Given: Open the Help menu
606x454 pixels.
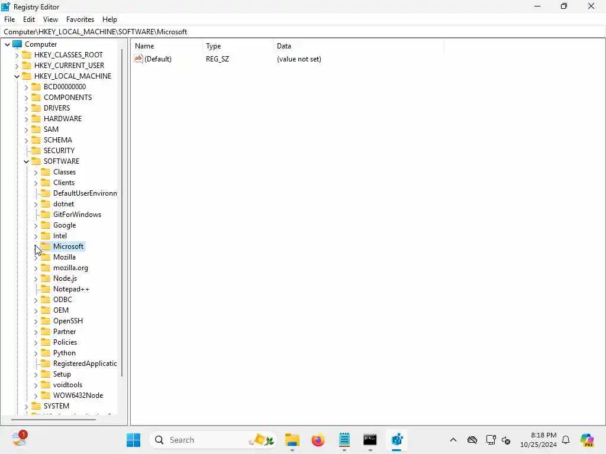Looking at the screenshot, I should (109, 20).
